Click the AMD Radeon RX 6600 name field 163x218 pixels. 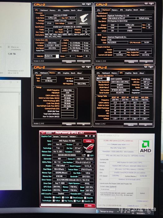67,141
